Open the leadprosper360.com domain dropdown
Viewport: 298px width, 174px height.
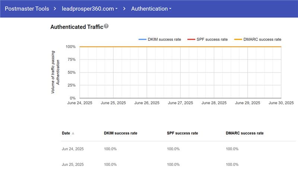pyautogui.click(x=90, y=9)
